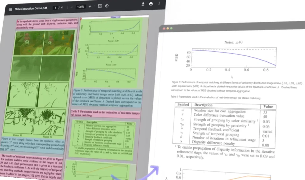Click the page number input field
The width and height of the screenshot is (305, 180).
tap(55, 8)
